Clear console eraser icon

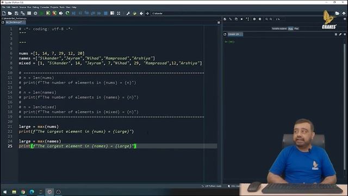click(340, 34)
